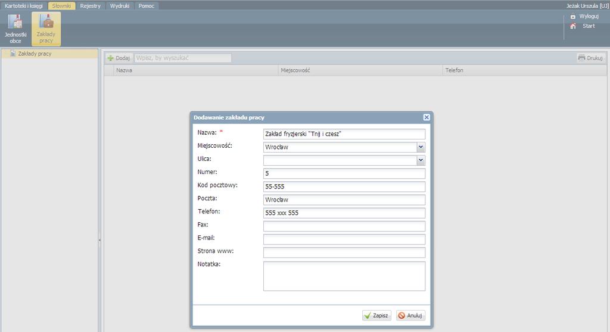The image size is (610, 332).
Task: Click the Wyloguj link text
Action: click(x=589, y=16)
